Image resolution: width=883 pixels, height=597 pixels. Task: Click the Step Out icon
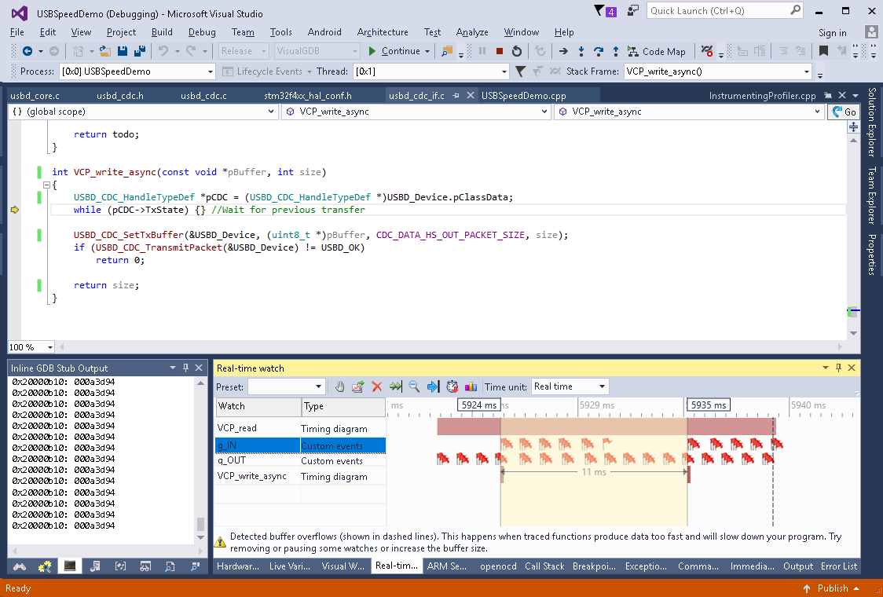[x=616, y=51]
